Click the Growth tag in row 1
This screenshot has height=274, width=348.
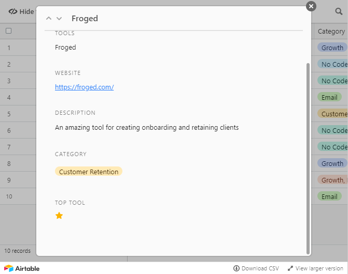point(332,48)
